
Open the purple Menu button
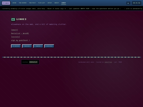6,3
